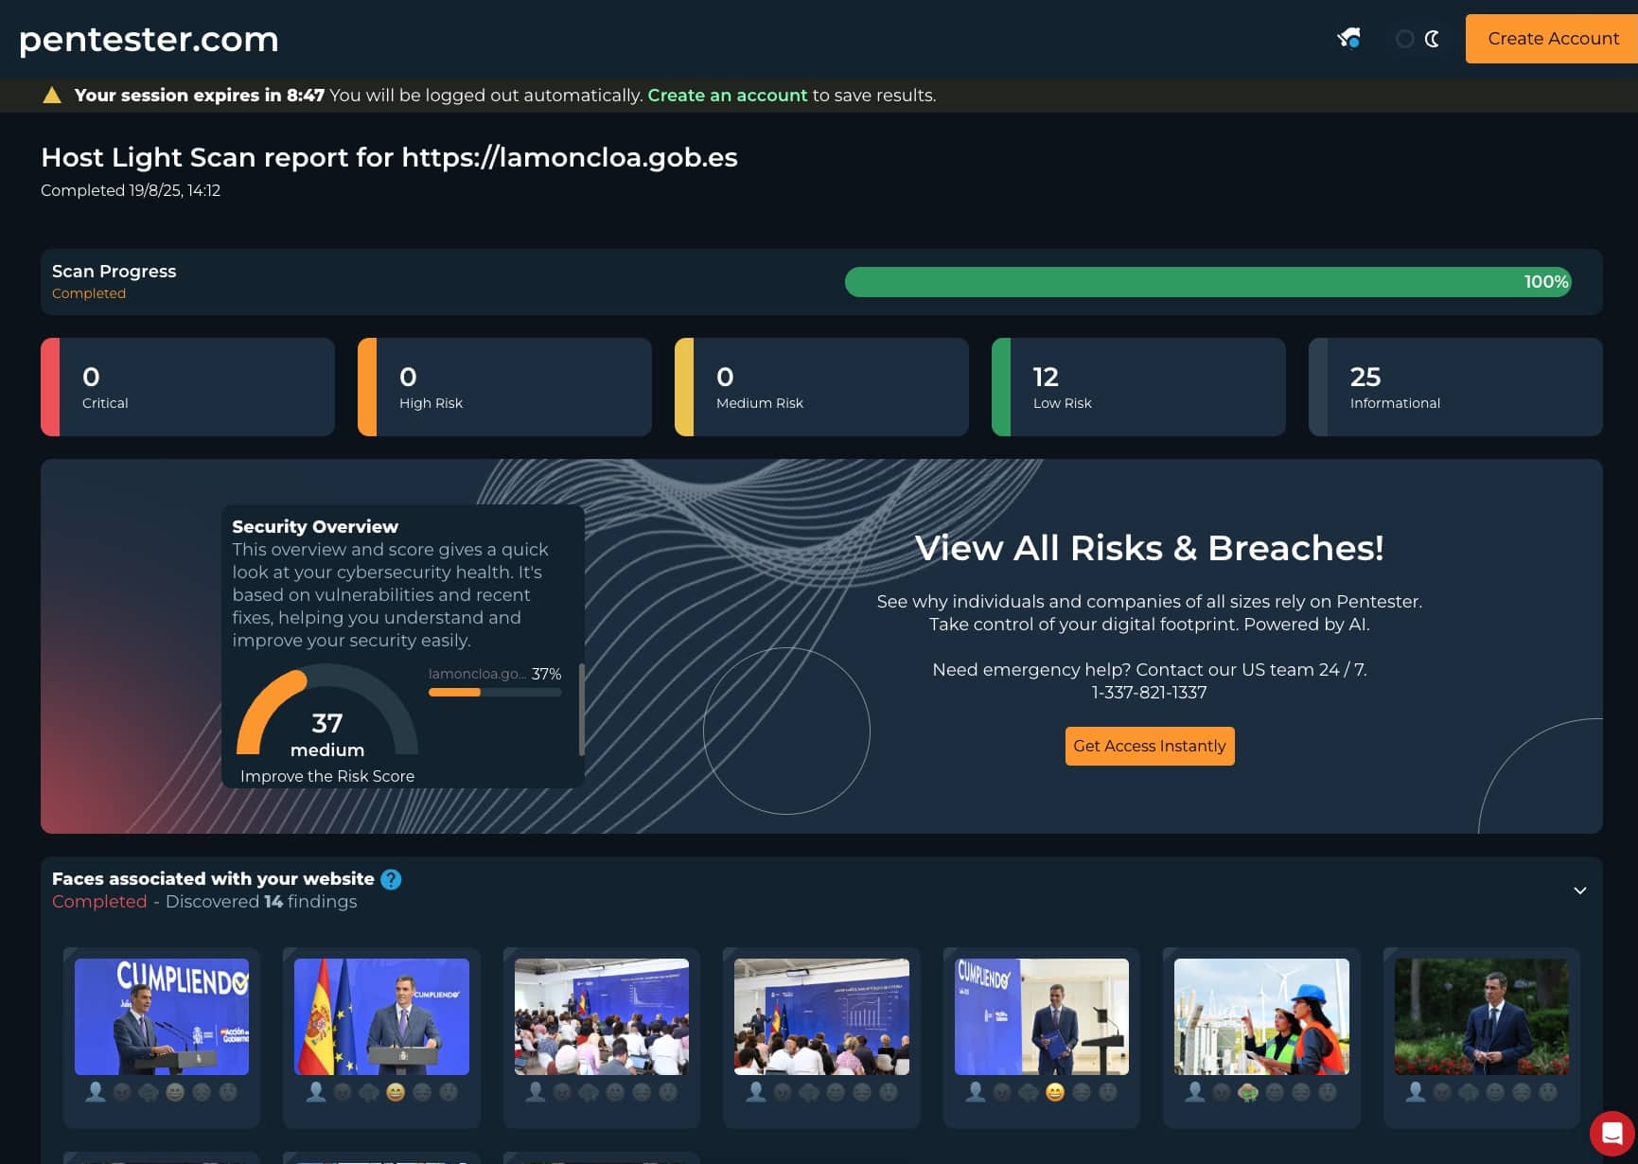This screenshot has height=1164, width=1638.
Task: Click the warning triangle in session banner
Action: coord(52,94)
